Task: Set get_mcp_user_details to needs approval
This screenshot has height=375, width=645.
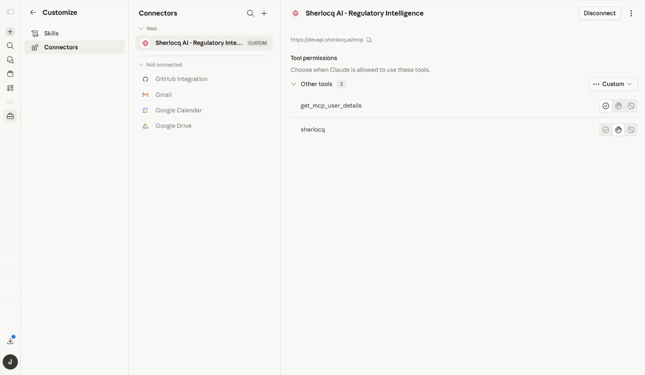Action: click(x=618, y=106)
